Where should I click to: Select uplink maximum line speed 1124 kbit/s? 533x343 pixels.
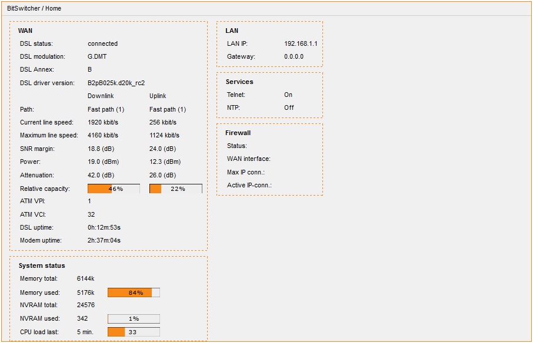click(164, 135)
